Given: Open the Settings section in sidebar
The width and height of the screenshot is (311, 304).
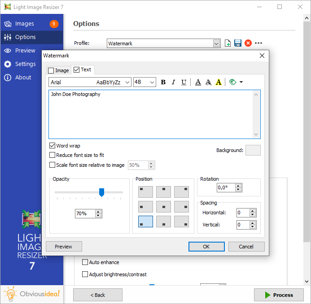Looking at the screenshot, I should (x=25, y=64).
